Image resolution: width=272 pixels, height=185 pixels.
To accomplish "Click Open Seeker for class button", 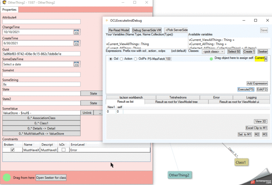I will (51, 178).
